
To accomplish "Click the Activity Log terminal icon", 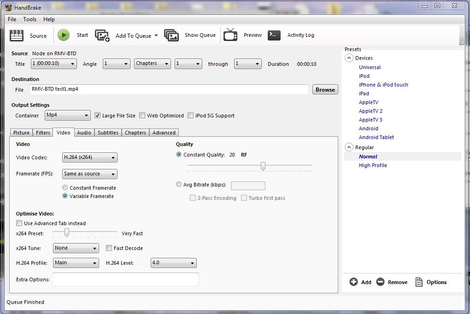I will pyautogui.click(x=274, y=35).
